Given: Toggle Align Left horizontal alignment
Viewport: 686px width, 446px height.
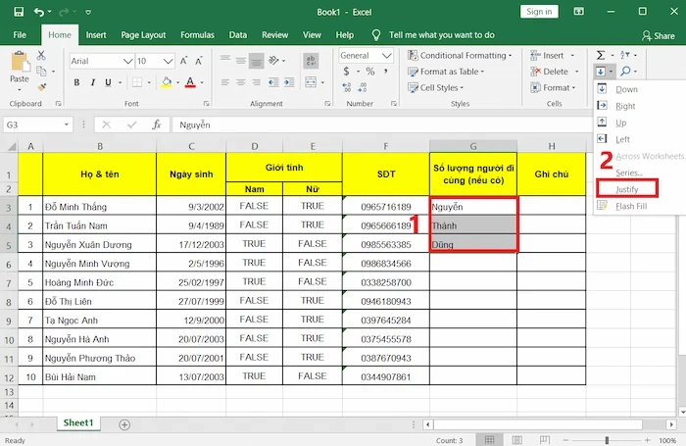Looking at the screenshot, I should click(x=225, y=82).
